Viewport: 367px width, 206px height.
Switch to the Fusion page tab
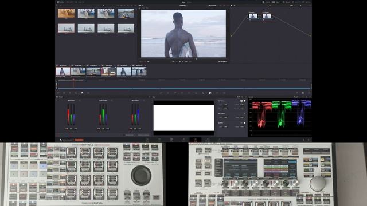183,140
